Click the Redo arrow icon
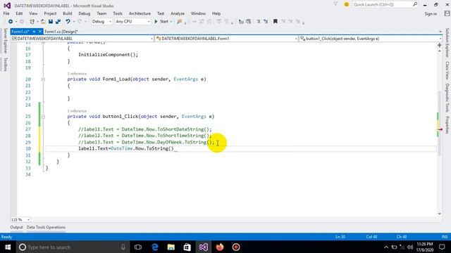 [80, 22]
